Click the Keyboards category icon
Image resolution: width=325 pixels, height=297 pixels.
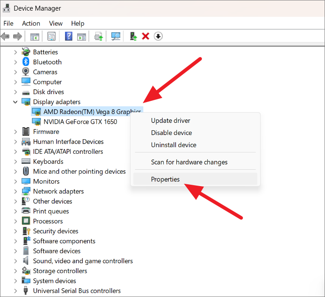(x=26, y=161)
